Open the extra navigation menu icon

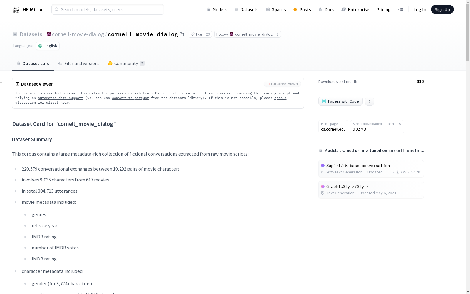point(400,10)
